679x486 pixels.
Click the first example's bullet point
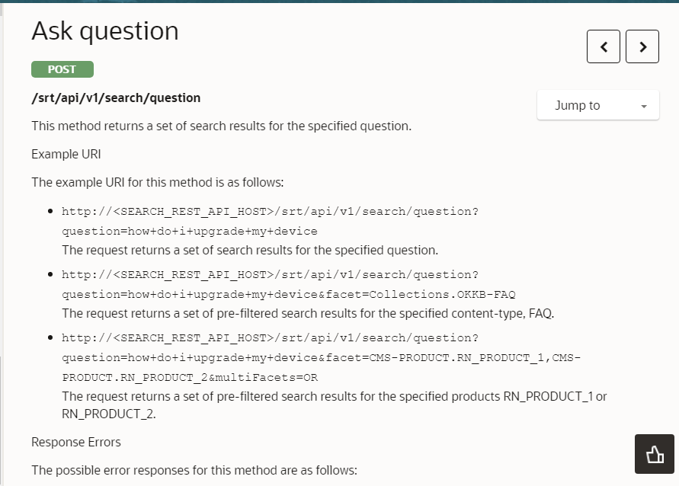click(50, 211)
